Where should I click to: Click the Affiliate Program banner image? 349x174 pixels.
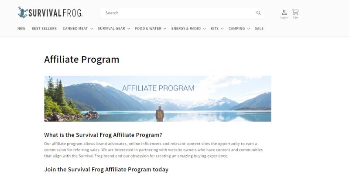pos(157,99)
